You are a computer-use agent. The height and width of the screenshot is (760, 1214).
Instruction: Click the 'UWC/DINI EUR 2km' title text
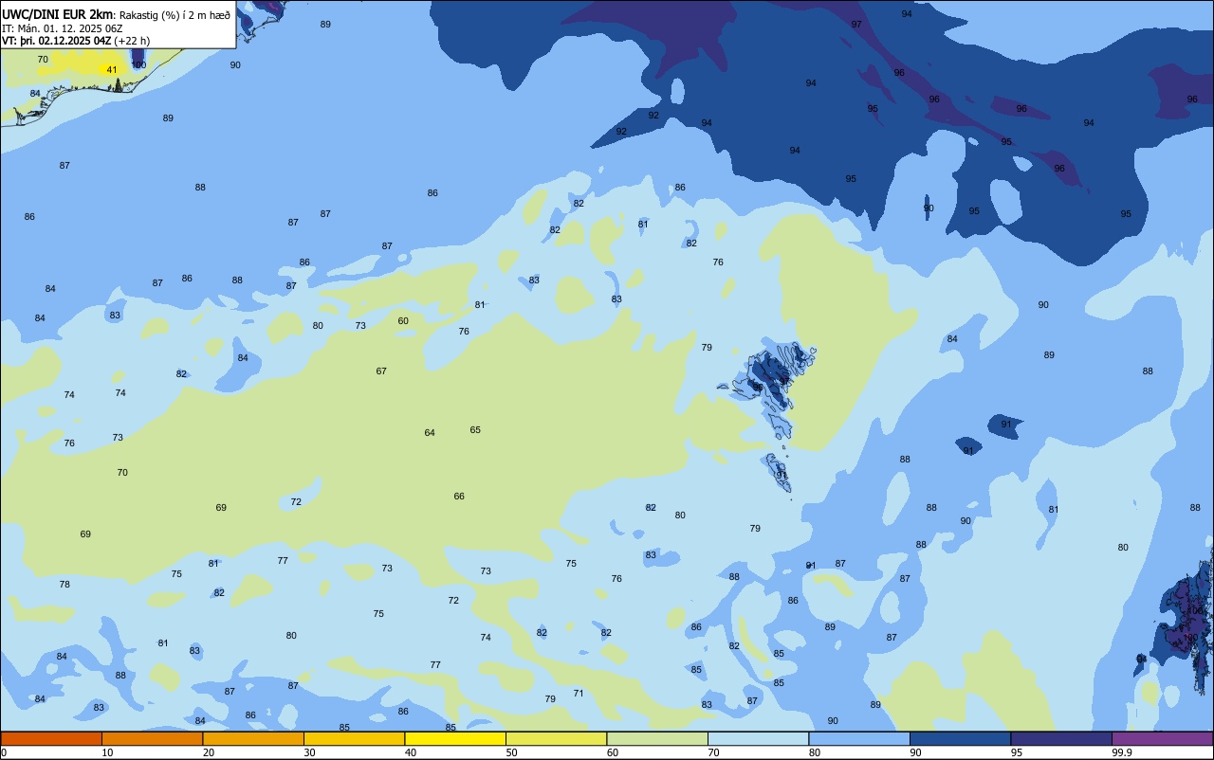pyautogui.click(x=58, y=14)
